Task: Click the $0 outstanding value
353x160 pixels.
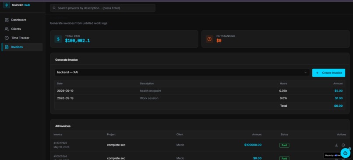Action: (x=219, y=41)
